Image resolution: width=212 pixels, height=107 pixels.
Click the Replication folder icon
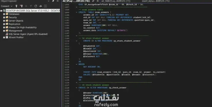coord(7,24)
